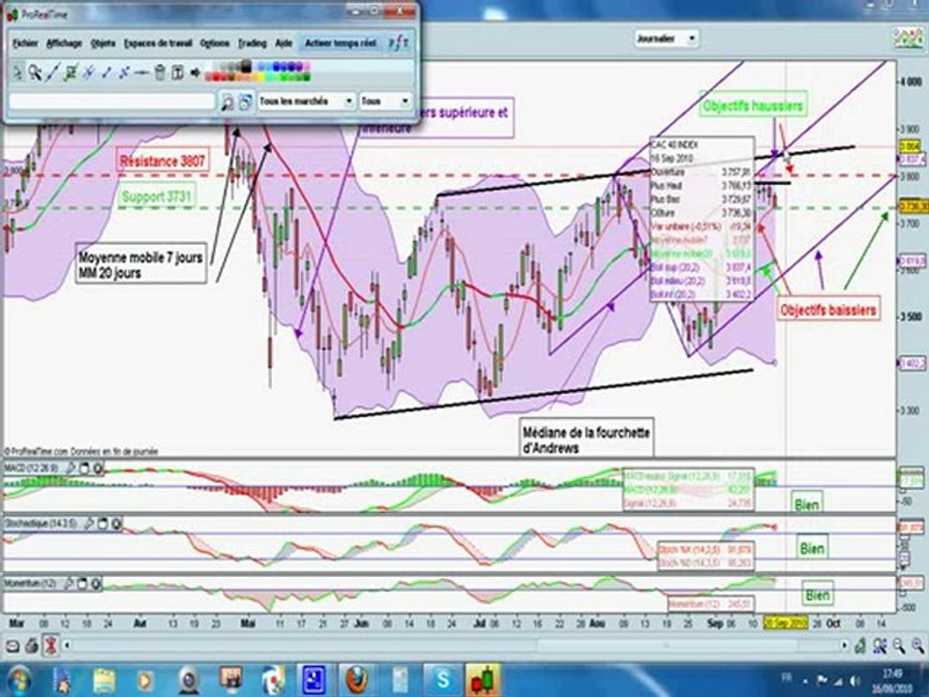Select the trend line drawing tool
The image size is (929, 697).
[x=52, y=73]
